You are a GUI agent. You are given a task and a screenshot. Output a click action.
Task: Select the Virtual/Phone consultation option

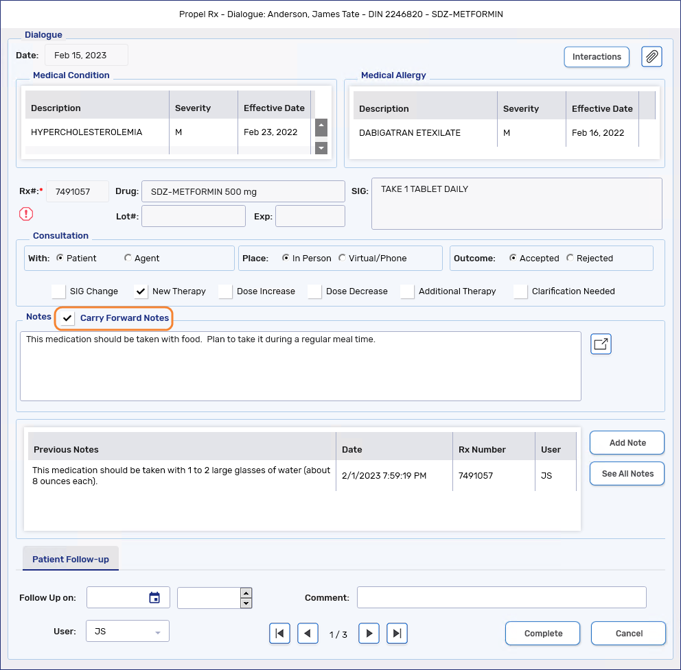[x=342, y=259]
